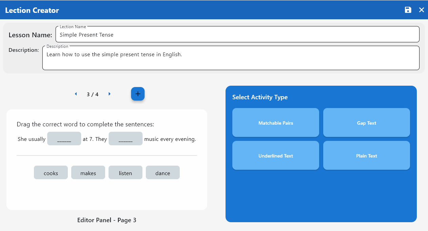Select the 'listen' word chip

click(x=125, y=172)
